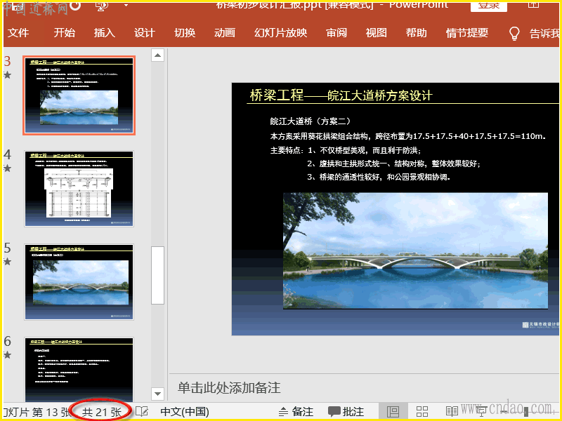Screen dimensions: 562x421
Task: Start slideshow from beginning via title bar icon
Action: point(103,6)
